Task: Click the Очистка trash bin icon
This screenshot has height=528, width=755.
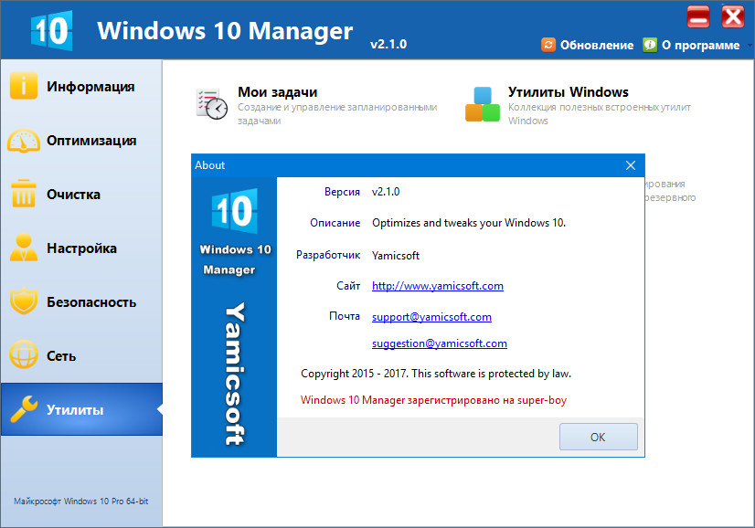Action: tap(24, 194)
